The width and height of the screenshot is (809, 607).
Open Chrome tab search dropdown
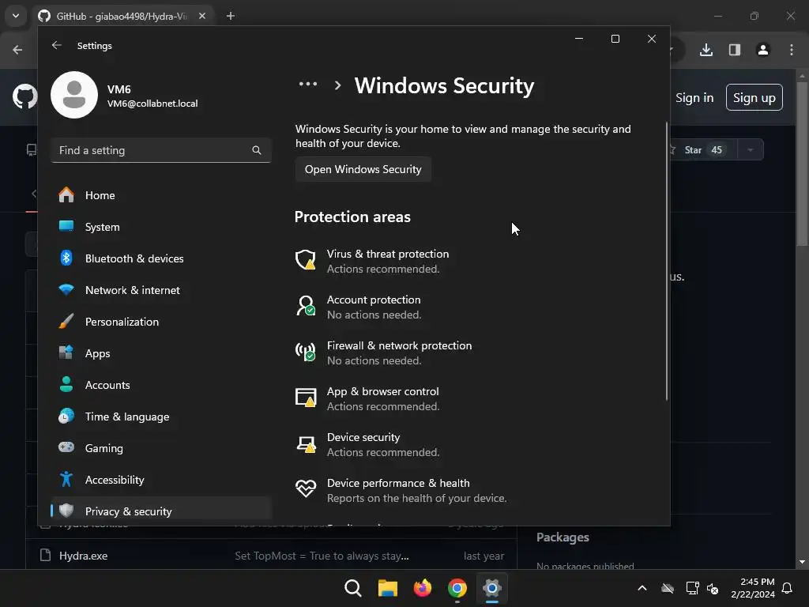[16, 16]
